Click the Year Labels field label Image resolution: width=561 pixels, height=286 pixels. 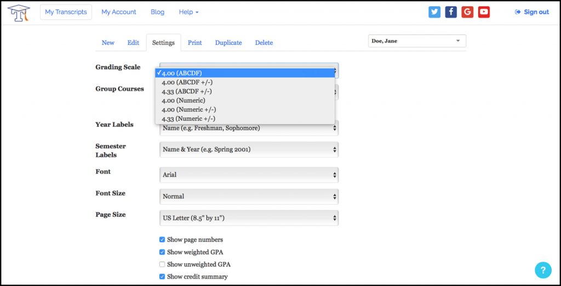(114, 124)
